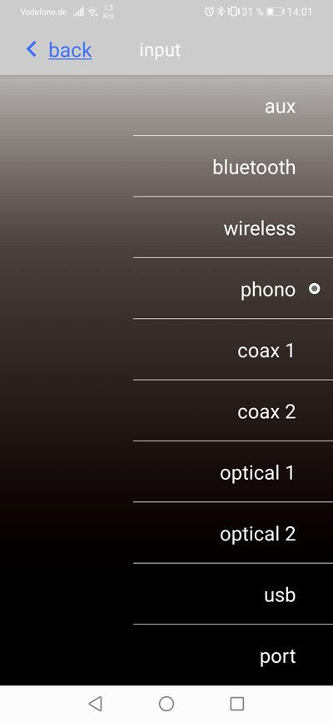Image resolution: width=333 pixels, height=722 pixels.
Task: Select the port input option
Action: click(233, 655)
